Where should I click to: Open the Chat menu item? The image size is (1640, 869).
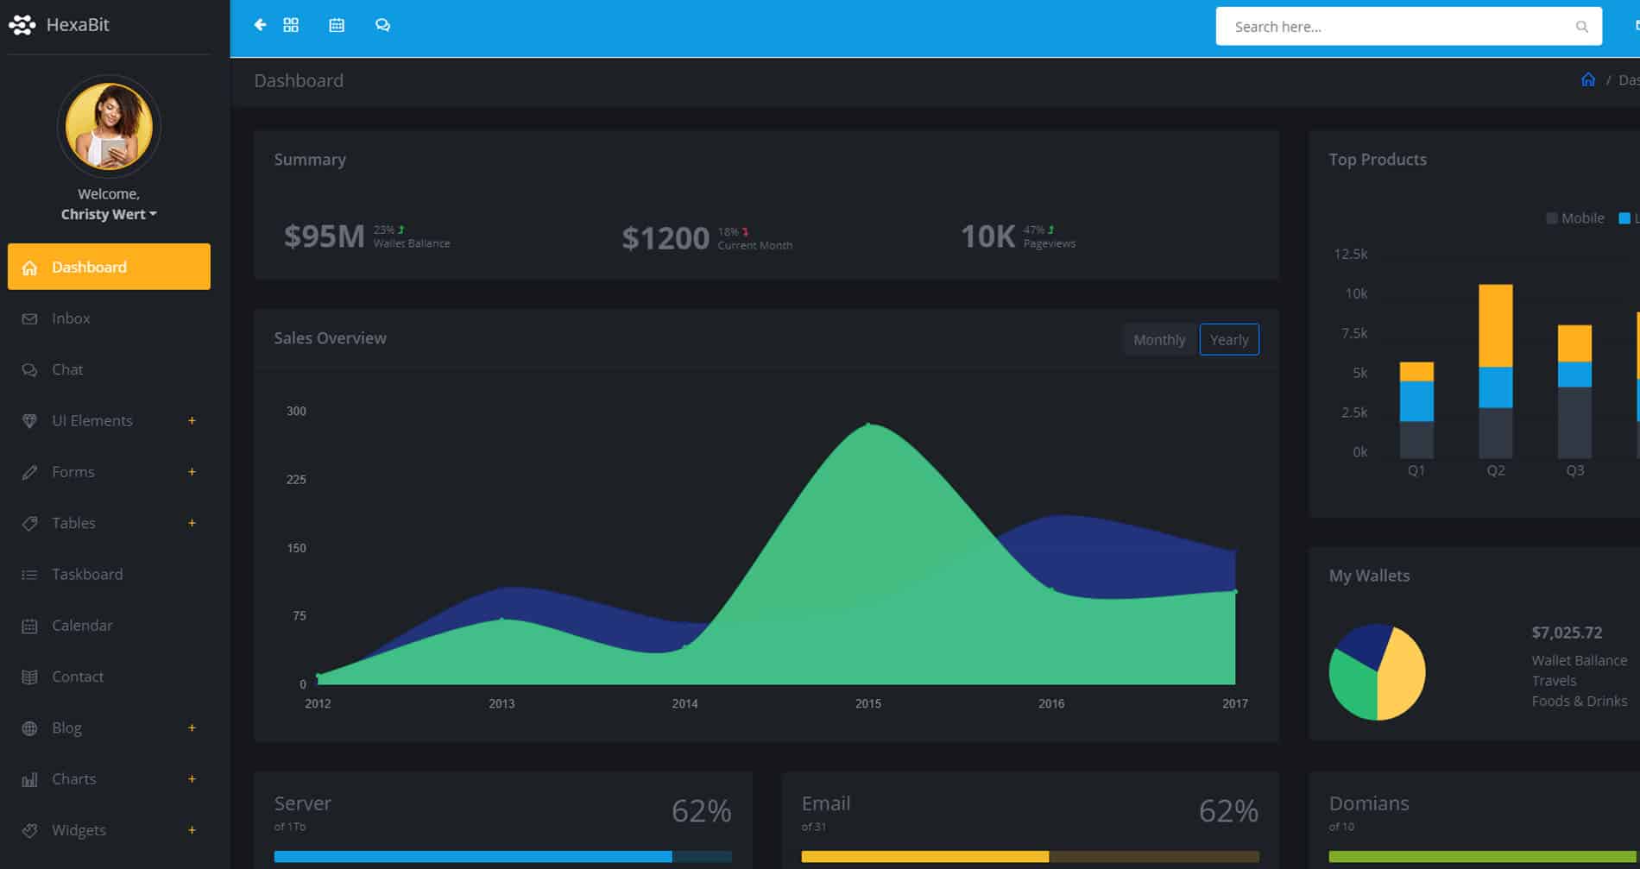109,369
